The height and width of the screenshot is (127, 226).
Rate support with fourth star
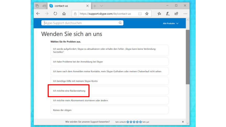point(137,122)
